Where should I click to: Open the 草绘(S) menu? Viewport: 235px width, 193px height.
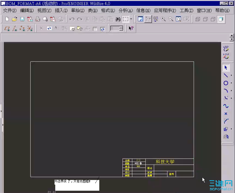(x=78, y=10)
